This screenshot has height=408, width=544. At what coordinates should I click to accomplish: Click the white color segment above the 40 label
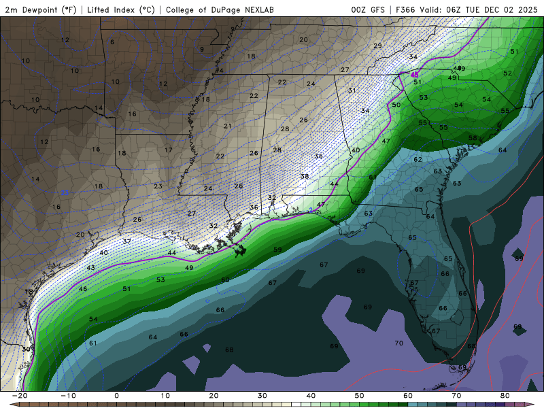coord(296,405)
